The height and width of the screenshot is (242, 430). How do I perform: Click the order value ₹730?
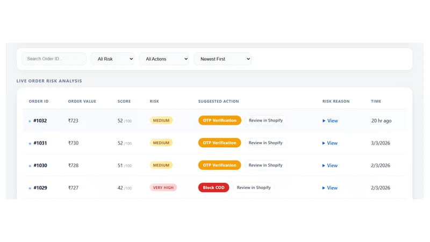coord(73,143)
